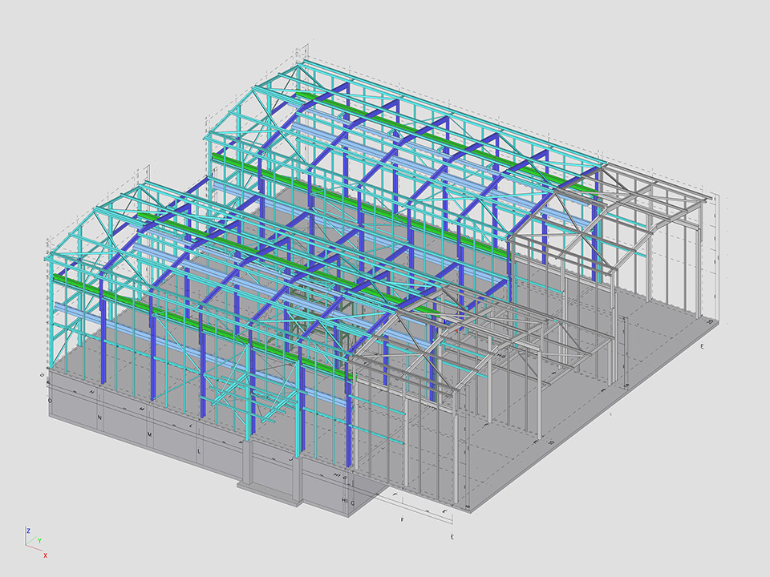This screenshot has height=577, width=770.
Task: Click the H1 grid axis label
Action: (345, 501)
